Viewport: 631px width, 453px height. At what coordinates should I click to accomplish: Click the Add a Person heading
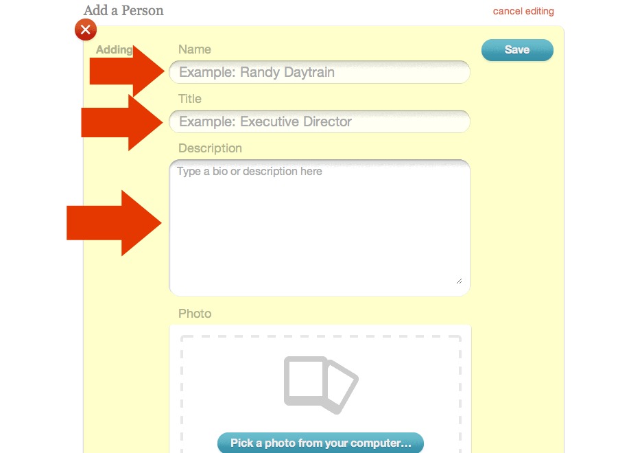(x=123, y=10)
